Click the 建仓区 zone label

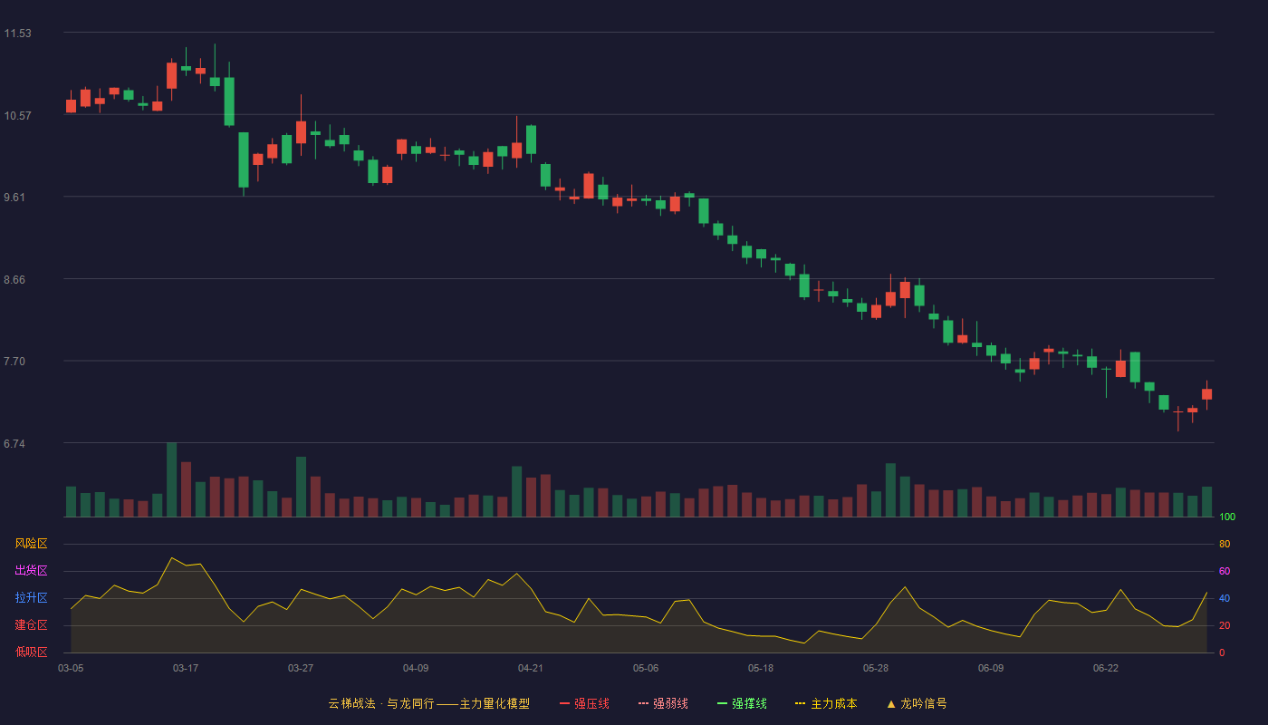(31, 625)
